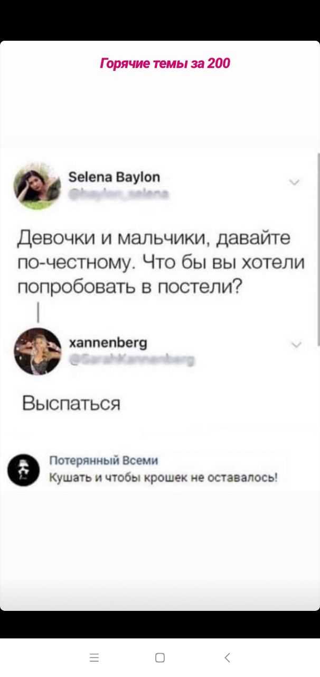Tap the Android back arrow icon
This screenshot has width=320, height=677.
[227, 657]
